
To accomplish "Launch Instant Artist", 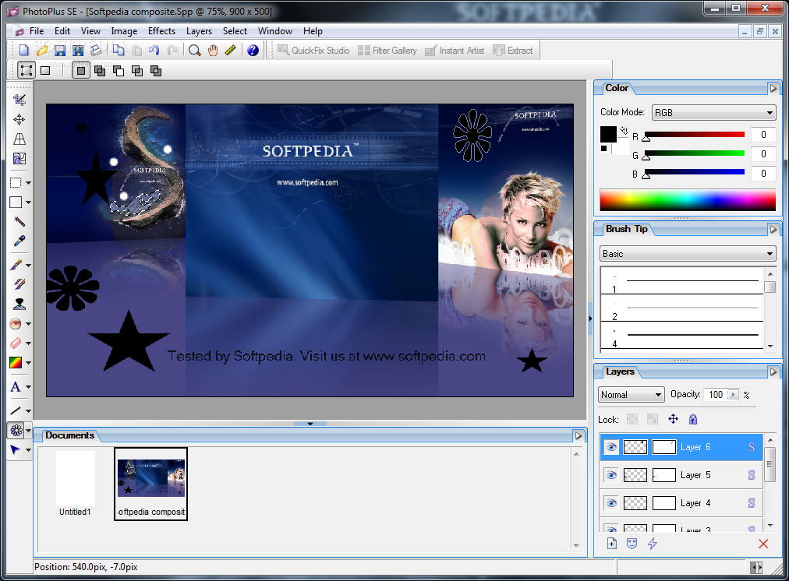I will pos(455,51).
